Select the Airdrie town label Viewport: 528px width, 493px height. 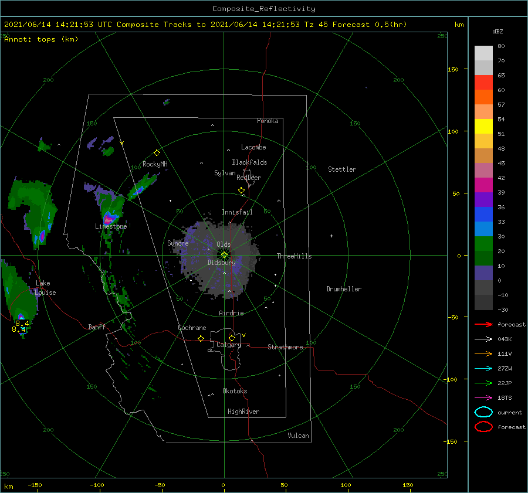(231, 313)
